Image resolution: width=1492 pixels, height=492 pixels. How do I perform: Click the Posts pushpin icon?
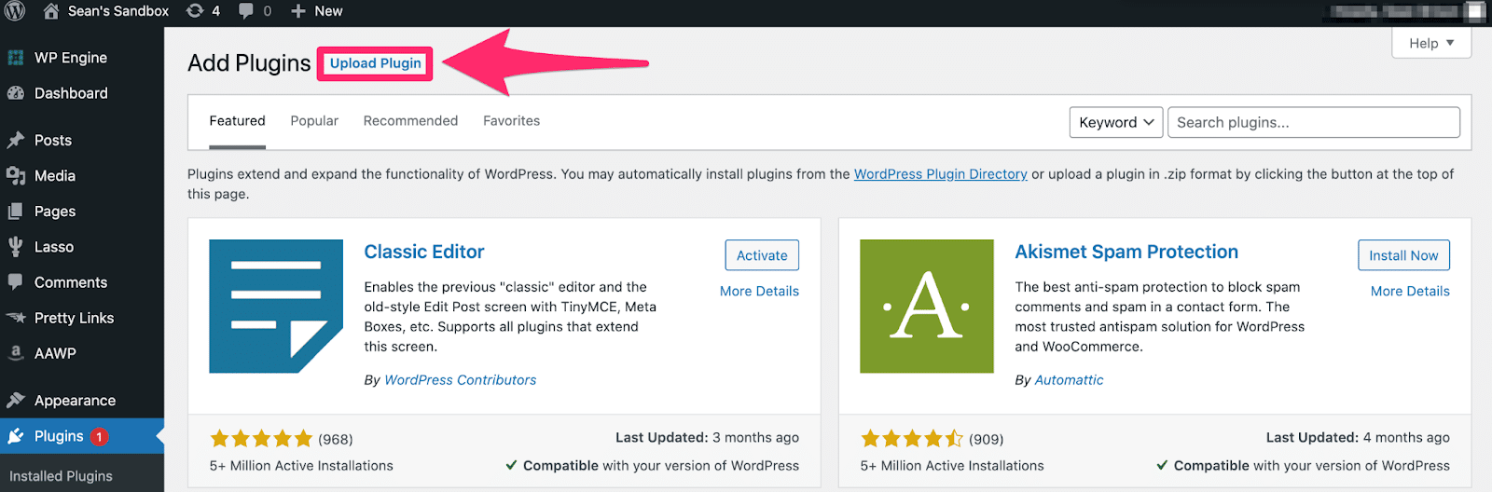coord(16,140)
